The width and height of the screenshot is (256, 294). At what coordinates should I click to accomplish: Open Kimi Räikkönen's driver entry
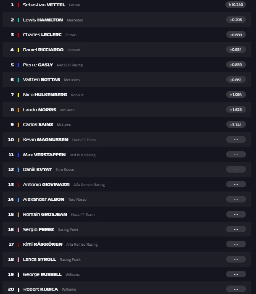click(42, 244)
